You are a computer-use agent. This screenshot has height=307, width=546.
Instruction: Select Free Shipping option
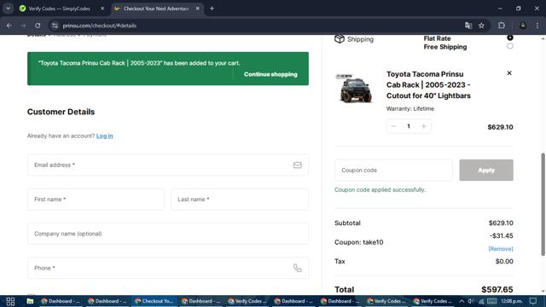pos(510,46)
